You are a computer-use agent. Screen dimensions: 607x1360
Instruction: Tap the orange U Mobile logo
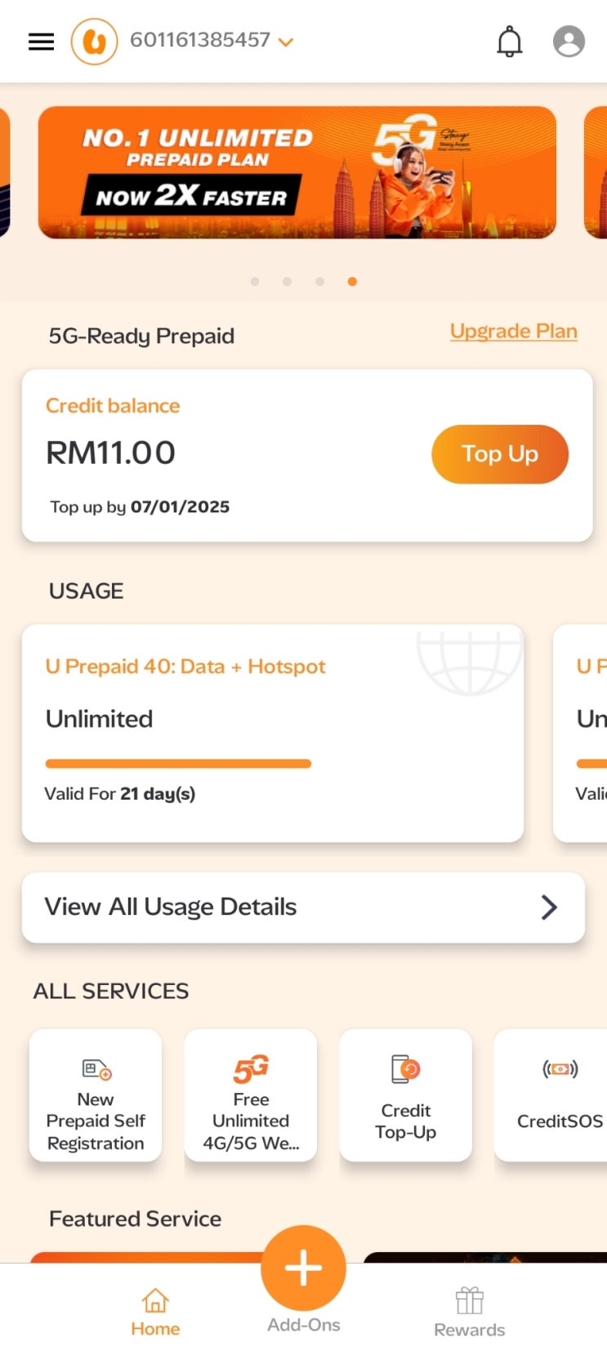click(x=94, y=41)
